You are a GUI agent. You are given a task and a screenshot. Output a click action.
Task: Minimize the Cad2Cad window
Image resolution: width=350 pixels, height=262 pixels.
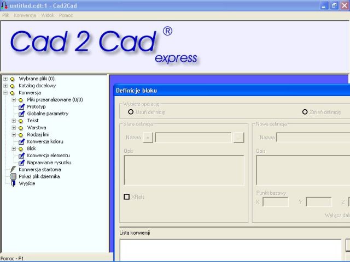click(x=324, y=5)
